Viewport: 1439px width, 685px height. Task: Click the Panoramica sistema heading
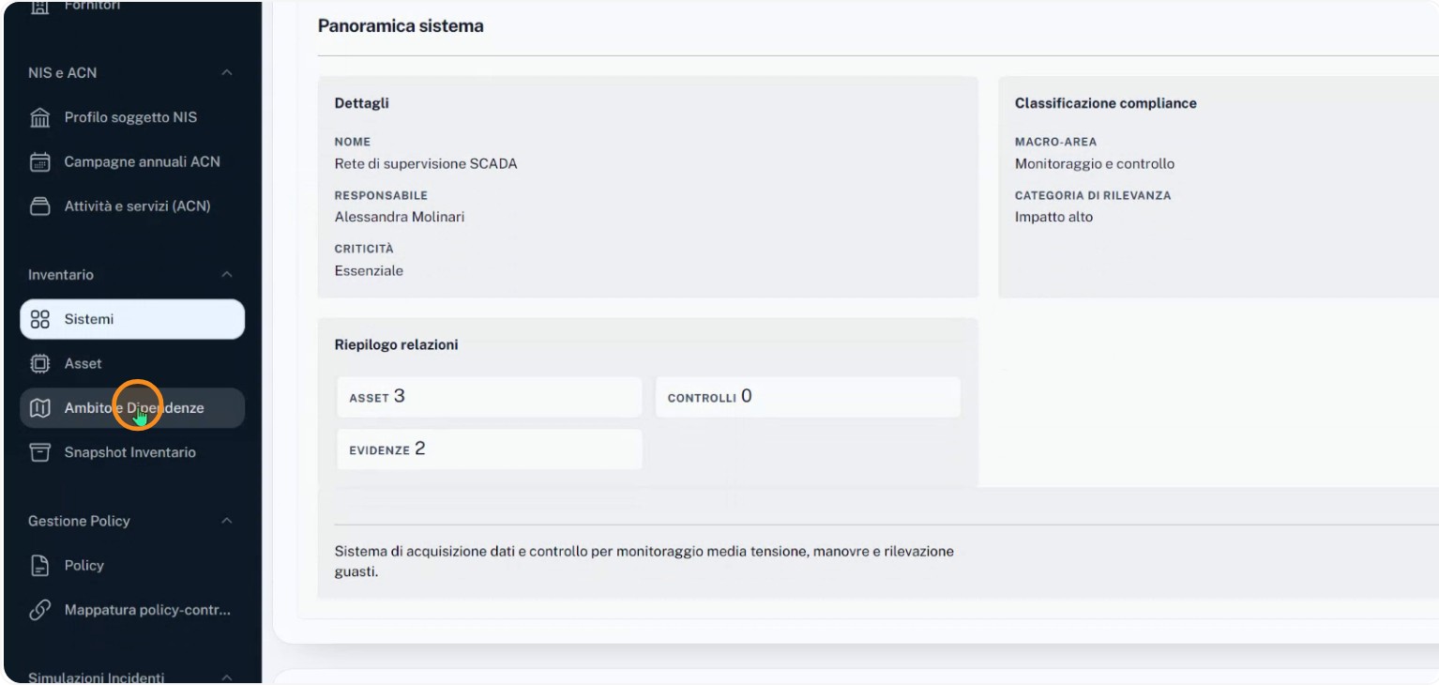401,26
